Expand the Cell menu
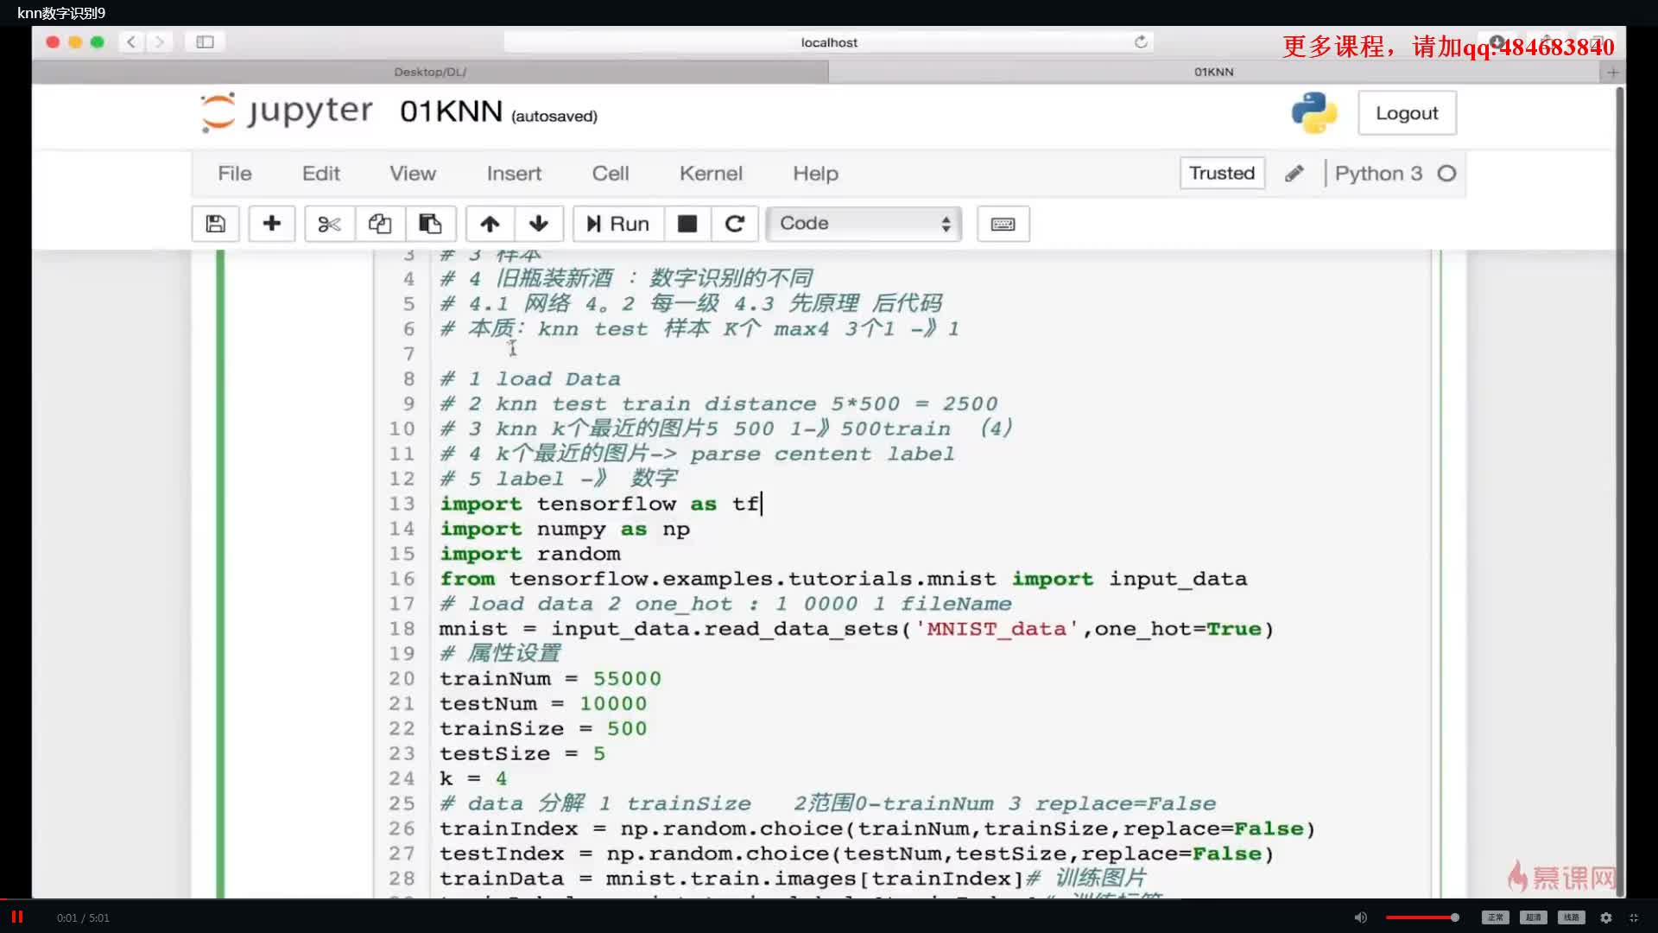The width and height of the screenshot is (1658, 933). [x=609, y=173]
